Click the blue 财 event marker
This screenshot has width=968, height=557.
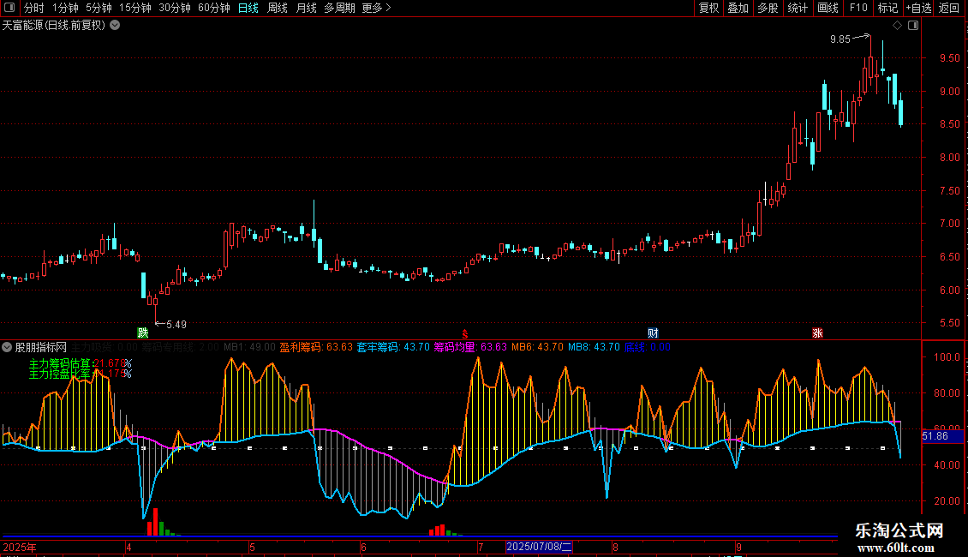[653, 332]
